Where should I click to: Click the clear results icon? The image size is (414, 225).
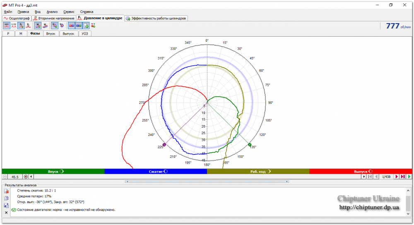point(6,191)
